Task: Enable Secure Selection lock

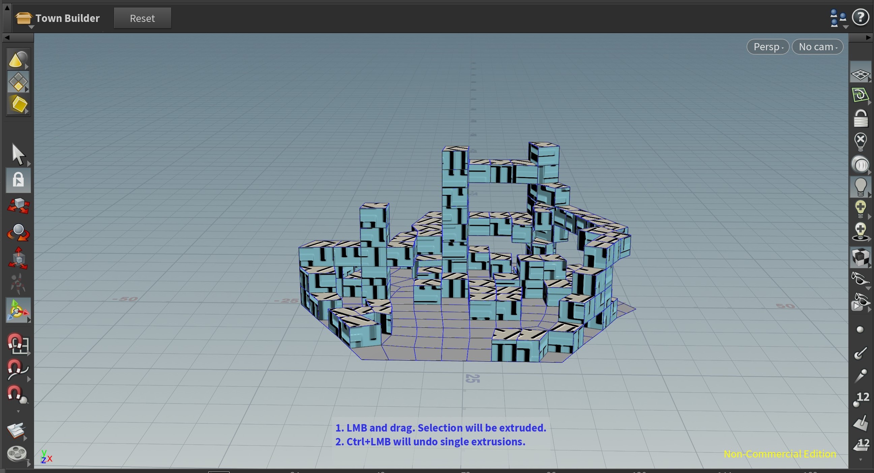Action: (x=18, y=180)
